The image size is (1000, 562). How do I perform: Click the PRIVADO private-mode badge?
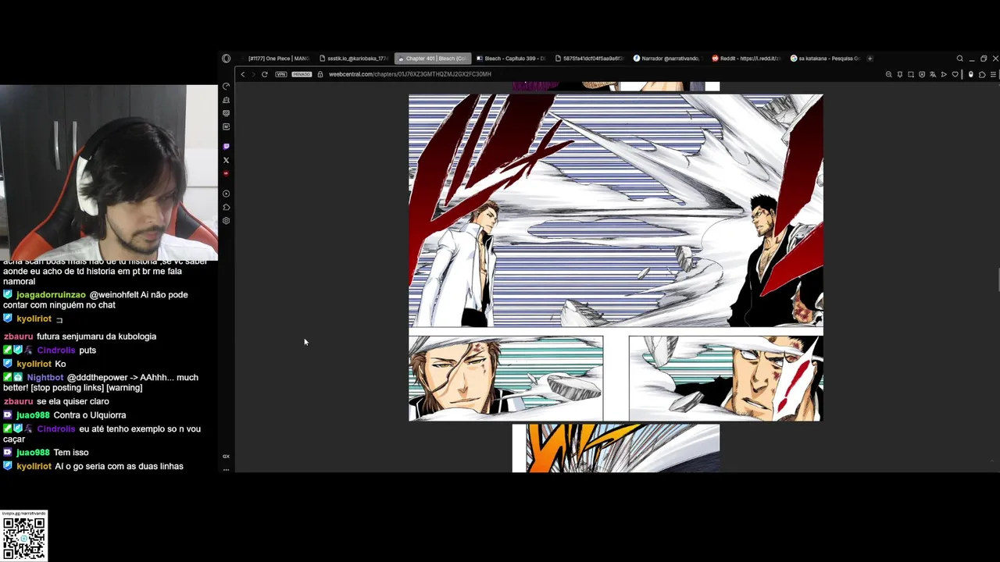(x=302, y=74)
